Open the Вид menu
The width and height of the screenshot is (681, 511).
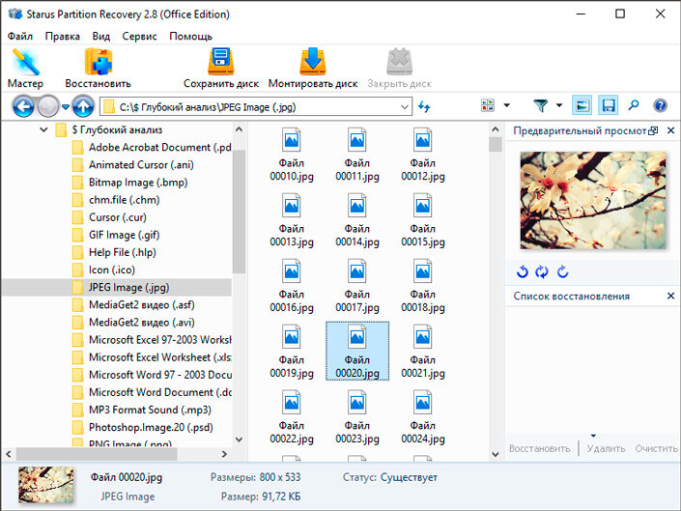point(101,36)
